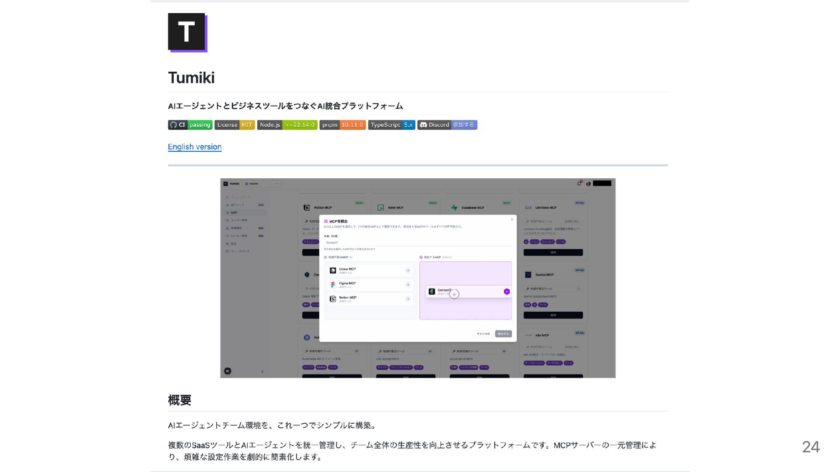Screen dimensions: 840x472
Task: Add Notion MCP in the dialog list
Action: point(408,299)
